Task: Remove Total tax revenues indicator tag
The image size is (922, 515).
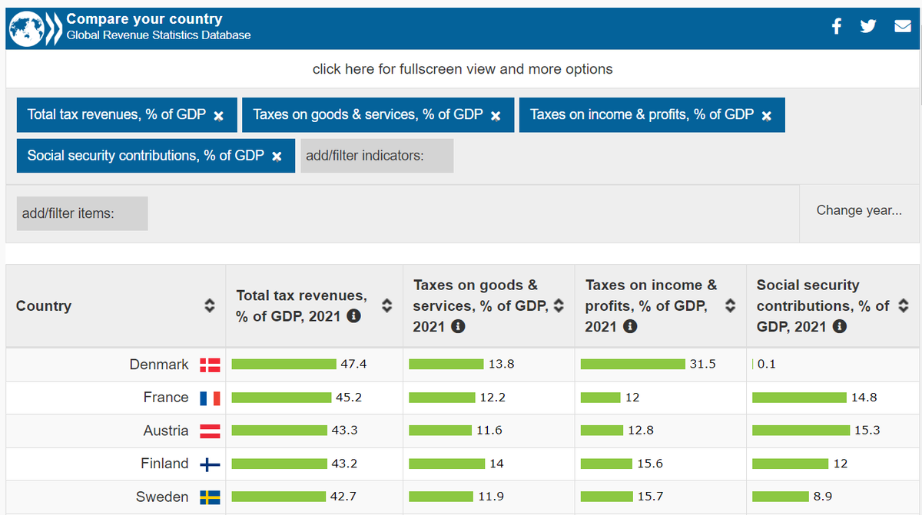Action: pyautogui.click(x=219, y=116)
